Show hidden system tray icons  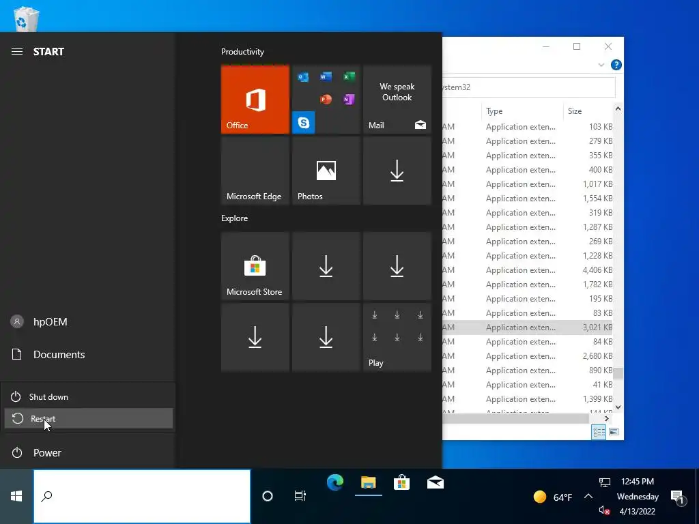(x=588, y=496)
